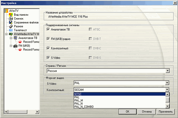Image resolution: width=178 pixels, height=118 pixels.
Task: Open Record Format under Аналоговое ТВ
Action: pos(31,42)
